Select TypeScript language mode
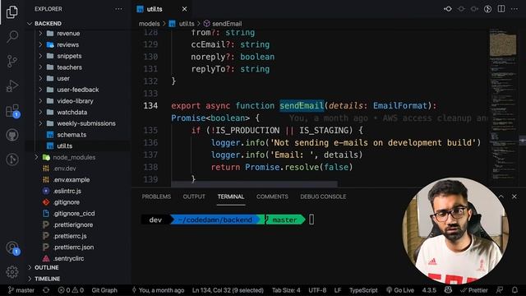 coord(363,290)
